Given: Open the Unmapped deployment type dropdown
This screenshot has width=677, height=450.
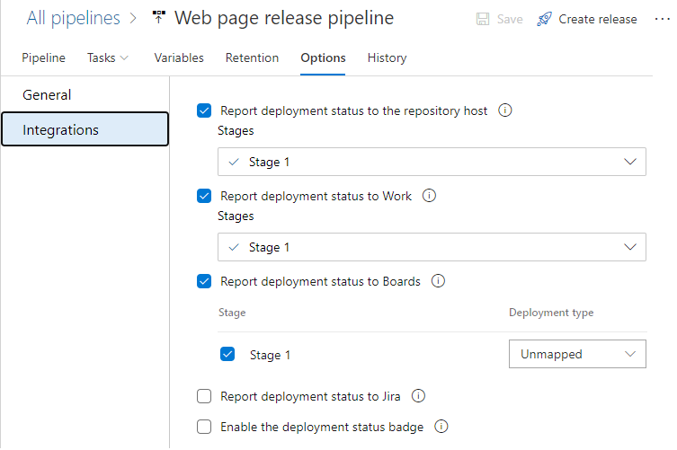Looking at the screenshot, I should click(x=577, y=354).
